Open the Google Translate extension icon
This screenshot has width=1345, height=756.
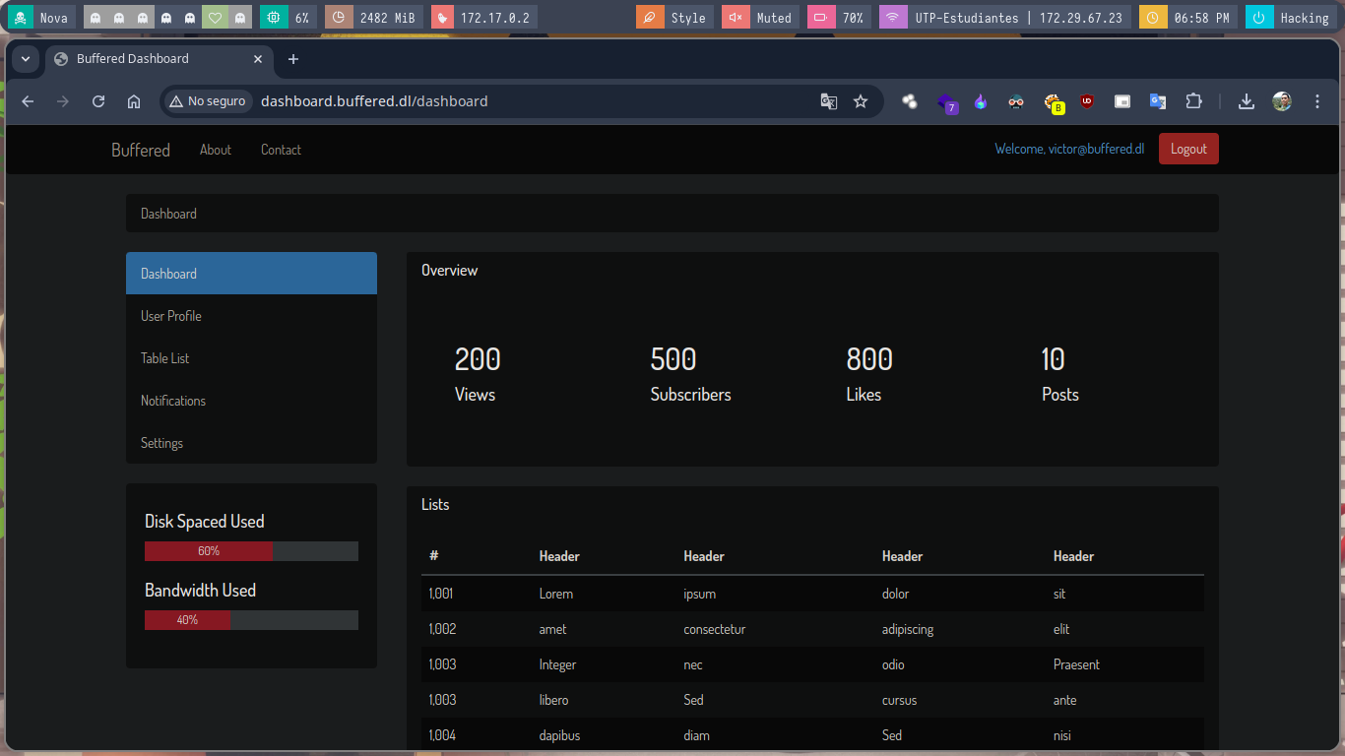(x=1158, y=101)
